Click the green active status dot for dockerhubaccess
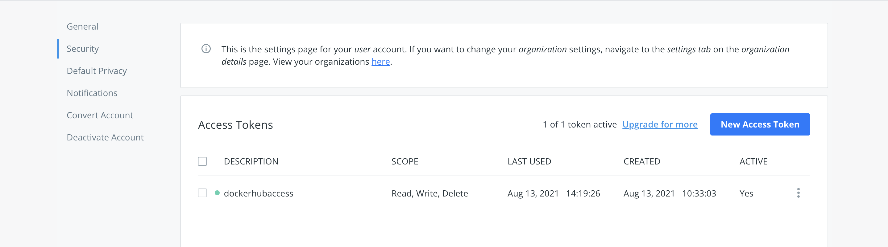The height and width of the screenshot is (247, 888). pyautogui.click(x=217, y=193)
